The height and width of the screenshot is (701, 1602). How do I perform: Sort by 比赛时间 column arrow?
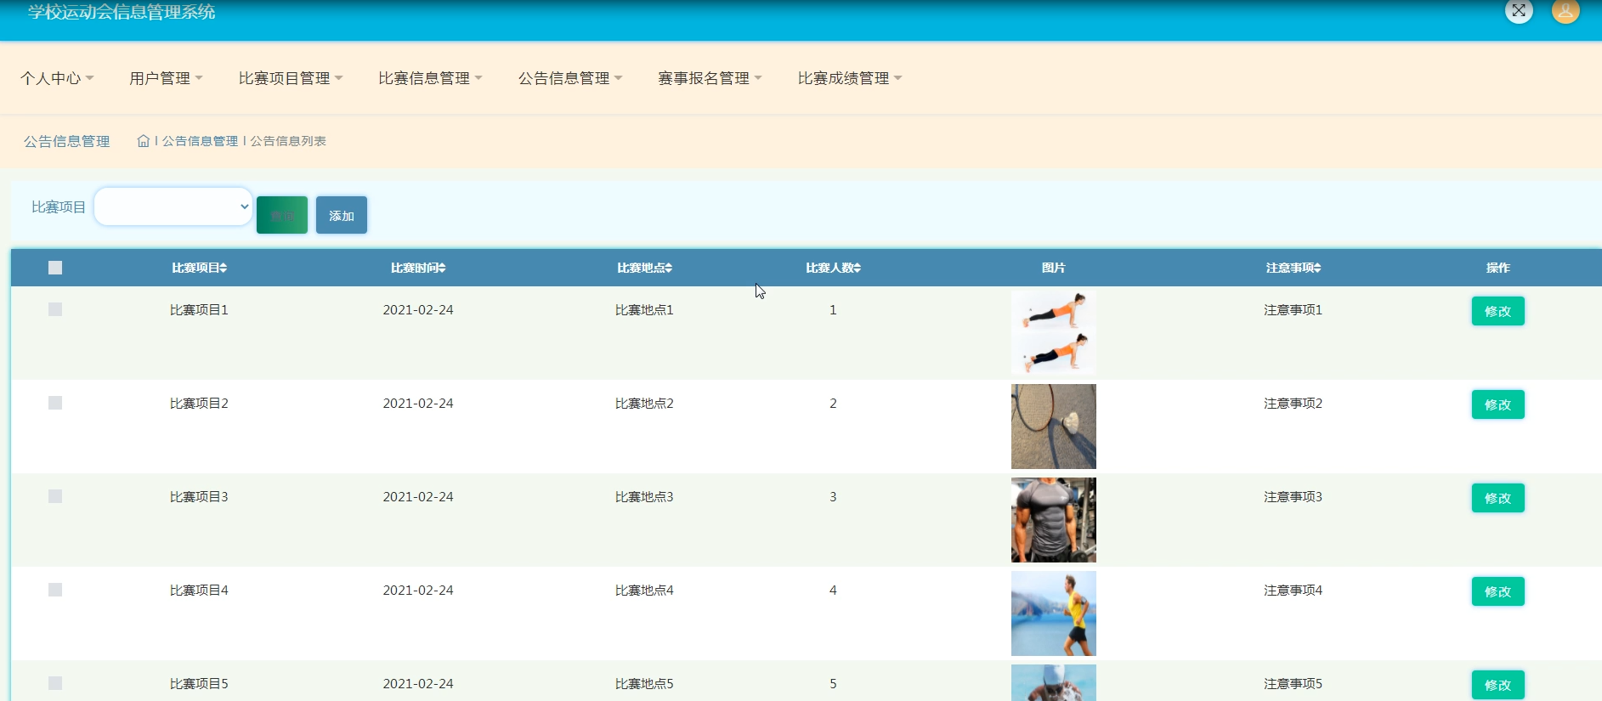(x=442, y=268)
